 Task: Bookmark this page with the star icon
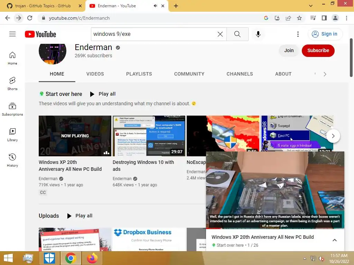299,18
